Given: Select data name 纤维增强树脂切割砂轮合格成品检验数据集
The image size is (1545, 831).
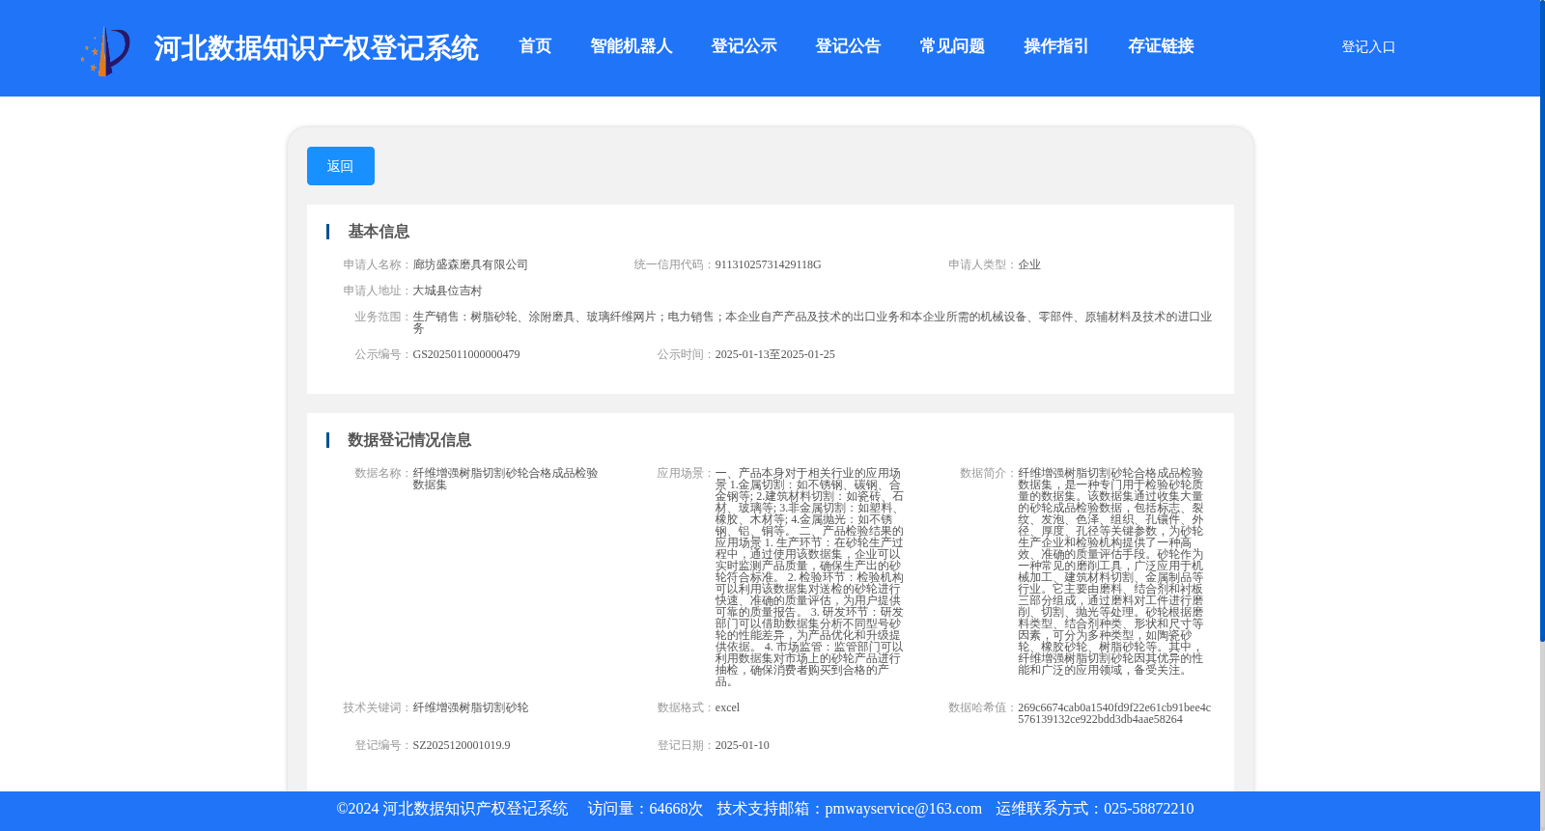Looking at the screenshot, I should [505, 479].
